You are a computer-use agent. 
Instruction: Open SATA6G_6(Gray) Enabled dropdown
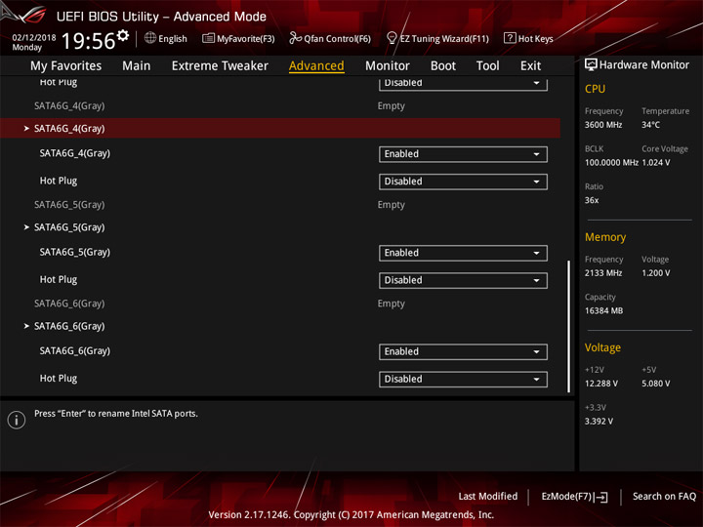click(463, 351)
